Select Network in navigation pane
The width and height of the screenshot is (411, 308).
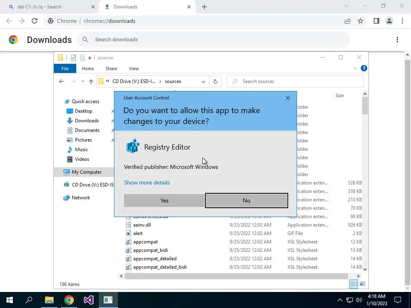point(81,198)
